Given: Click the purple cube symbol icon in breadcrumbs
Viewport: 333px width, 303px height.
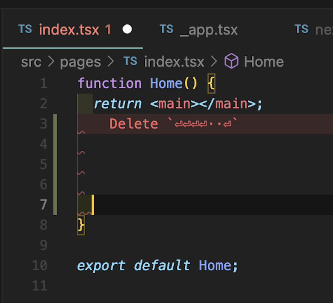Looking at the screenshot, I should (x=232, y=61).
